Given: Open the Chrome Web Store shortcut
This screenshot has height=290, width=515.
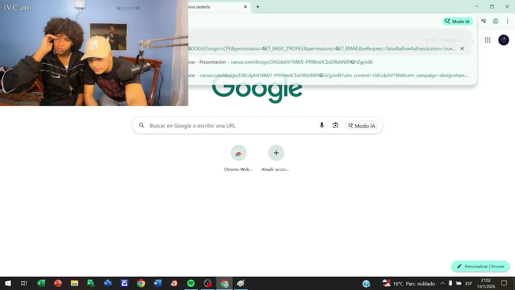Looking at the screenshot, I should click(x=238, y=158).
